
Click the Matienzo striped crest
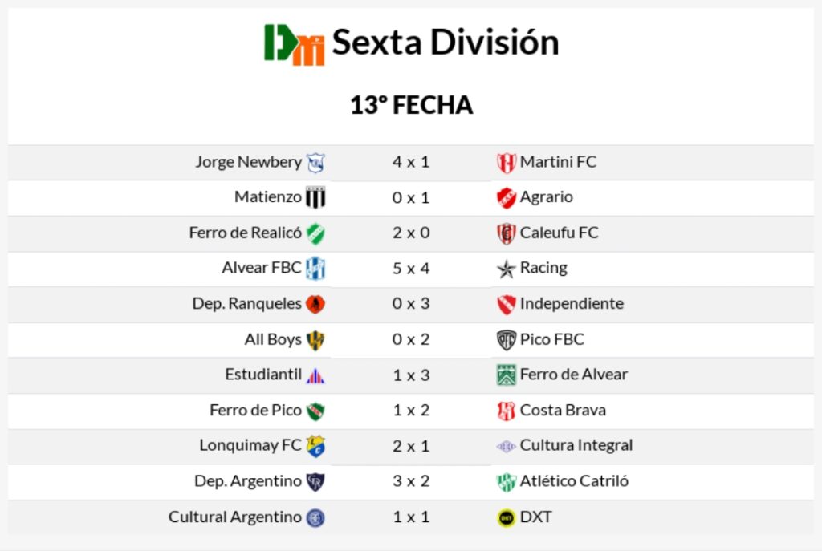(x=315, y=197)
